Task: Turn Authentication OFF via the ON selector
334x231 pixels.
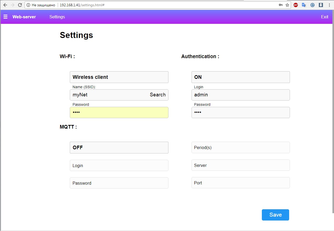Action: pos(240,77)
